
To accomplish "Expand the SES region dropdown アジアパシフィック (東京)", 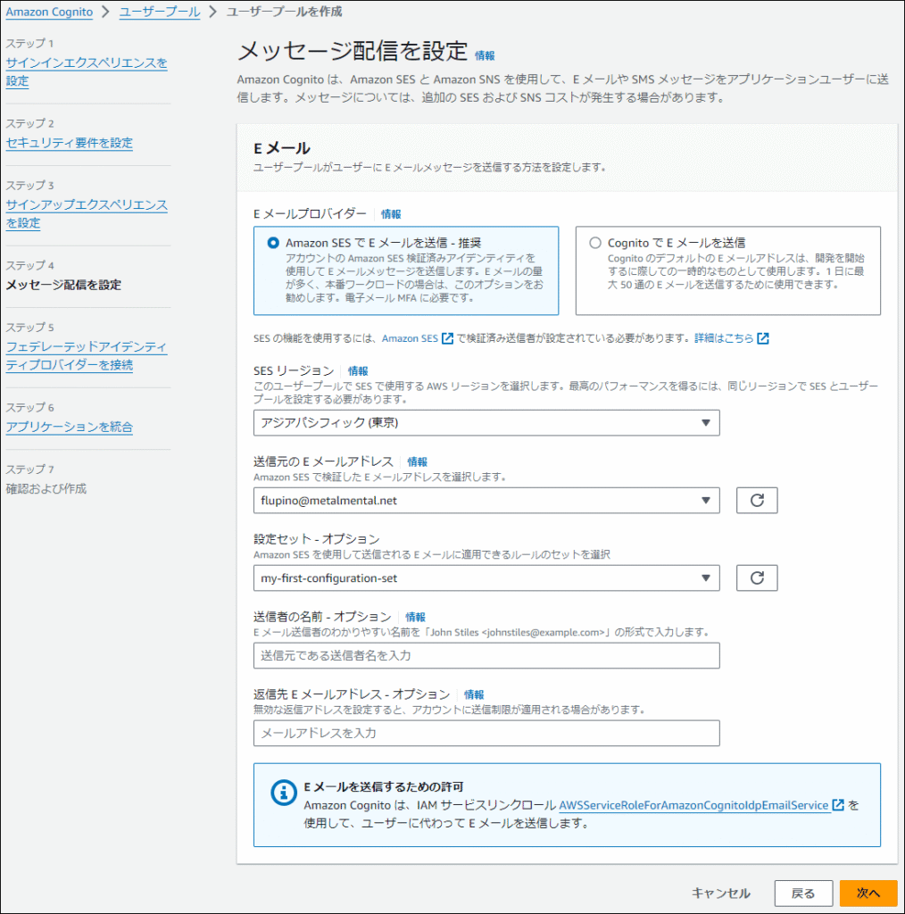I will [x=486, y=423].
